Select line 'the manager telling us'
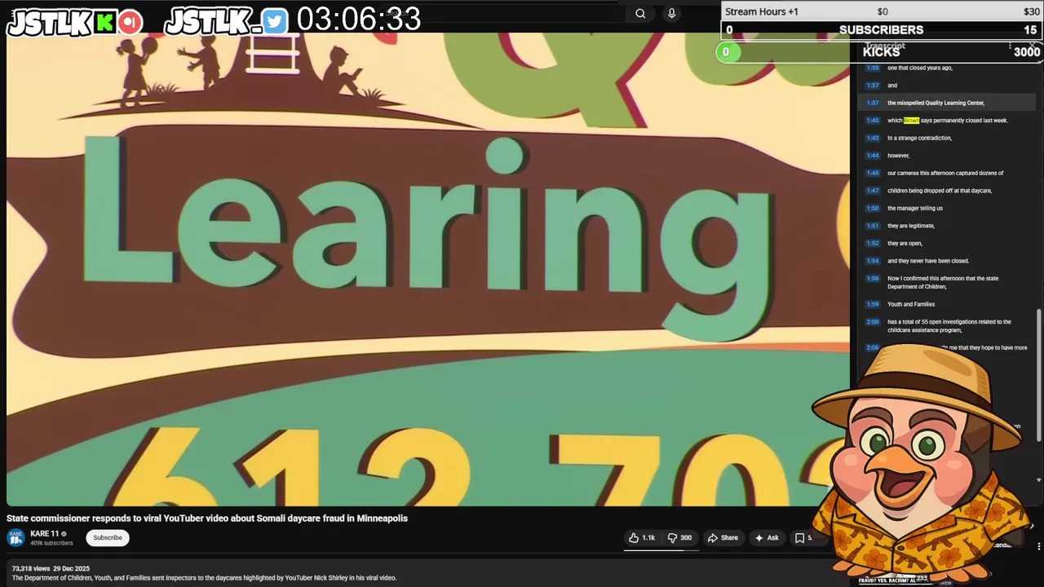Viewport: 1044px width, 587px height. (x=915, y=208)
